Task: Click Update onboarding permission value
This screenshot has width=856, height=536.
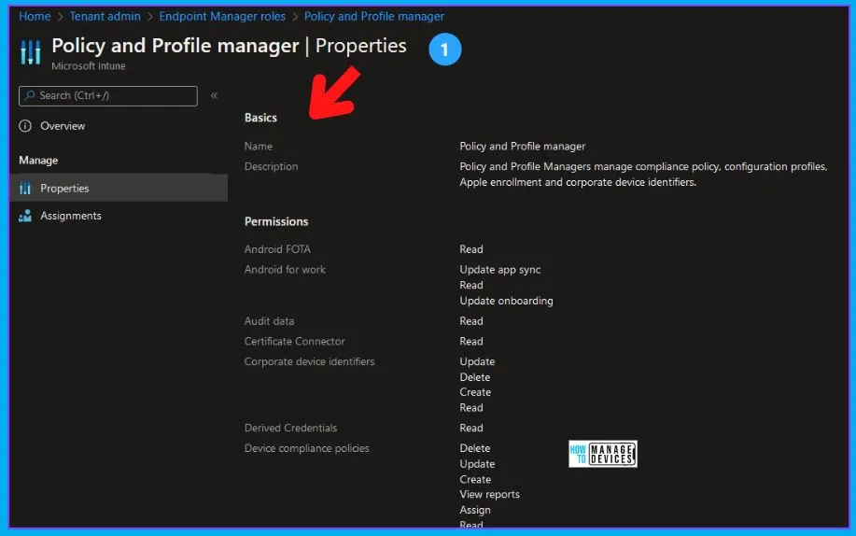Action: tap(506, 301)
